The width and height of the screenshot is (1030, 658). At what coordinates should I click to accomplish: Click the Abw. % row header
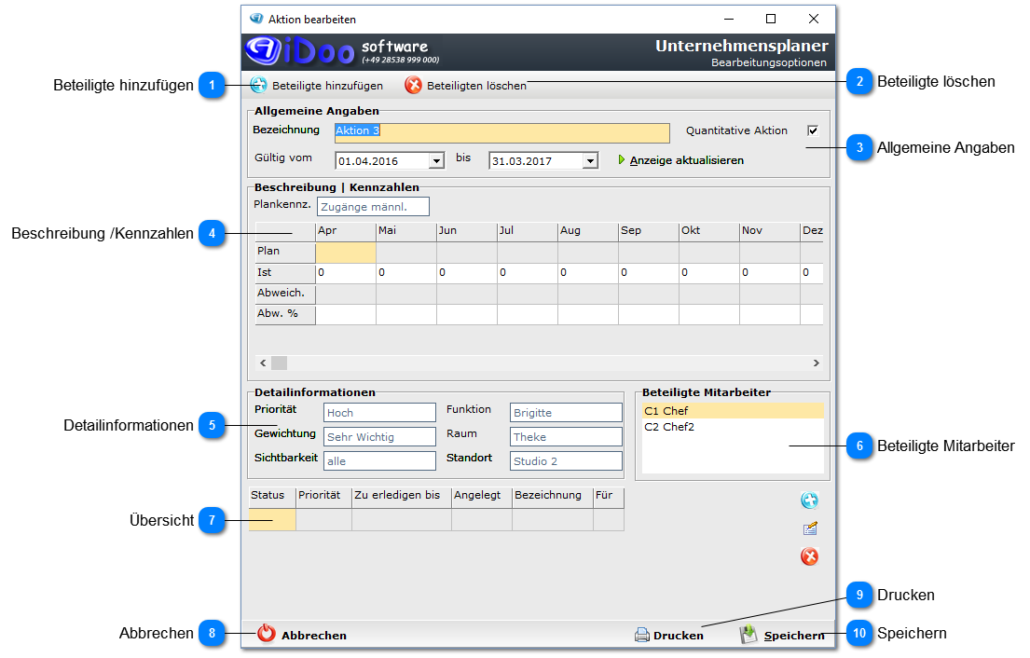tap(285, 314)
